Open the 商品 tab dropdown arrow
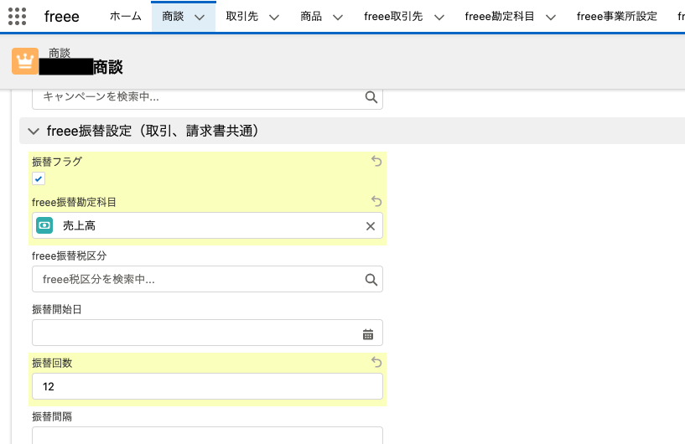Screen dimensions: 685x444 pyautogui.click(x=338, y=18)
